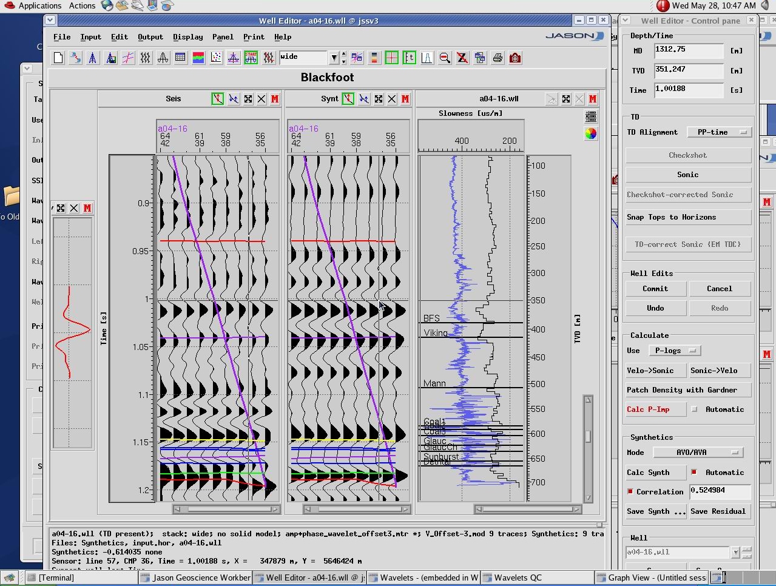Click the wiggle traces icon in toolbar

[x=145, y=58]
